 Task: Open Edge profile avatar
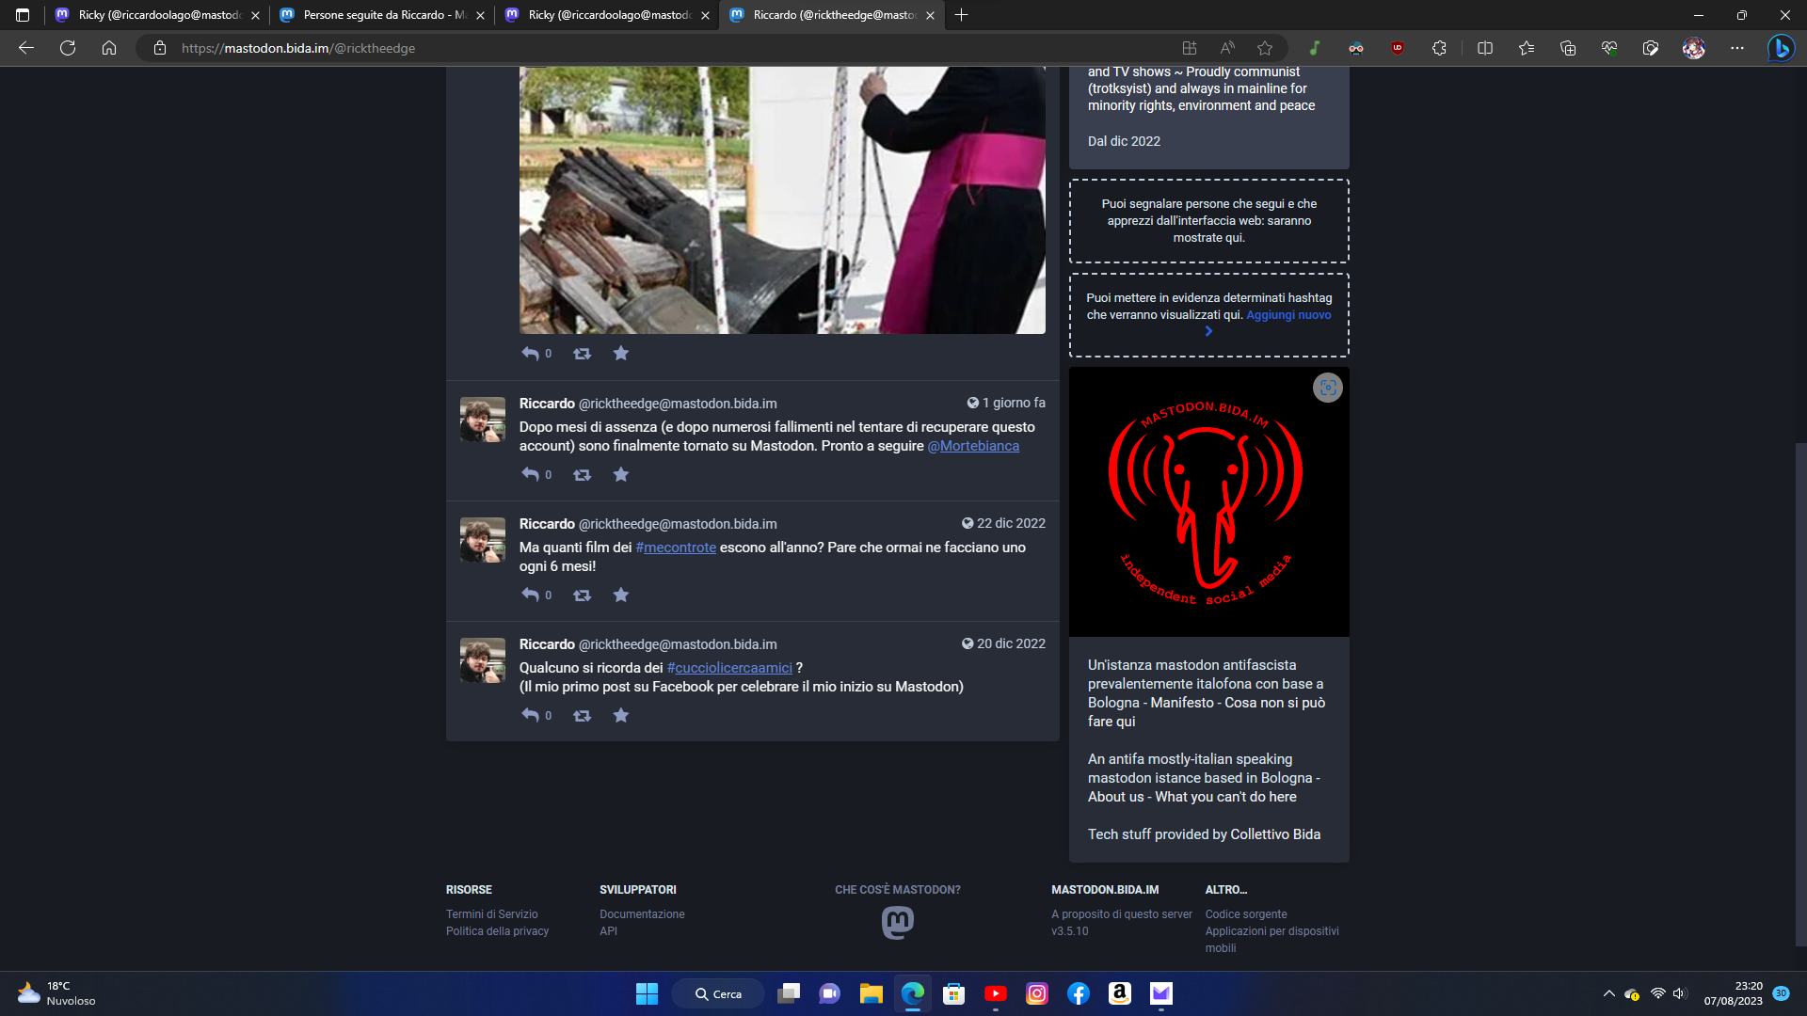[1694, 48]
